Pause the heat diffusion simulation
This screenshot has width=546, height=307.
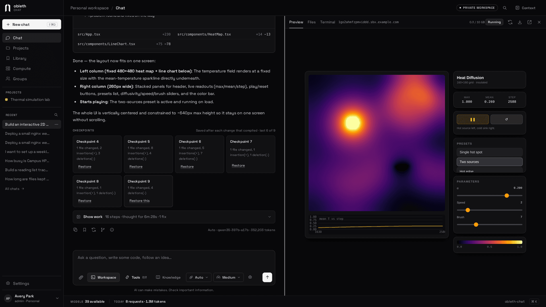pos(473,120)
